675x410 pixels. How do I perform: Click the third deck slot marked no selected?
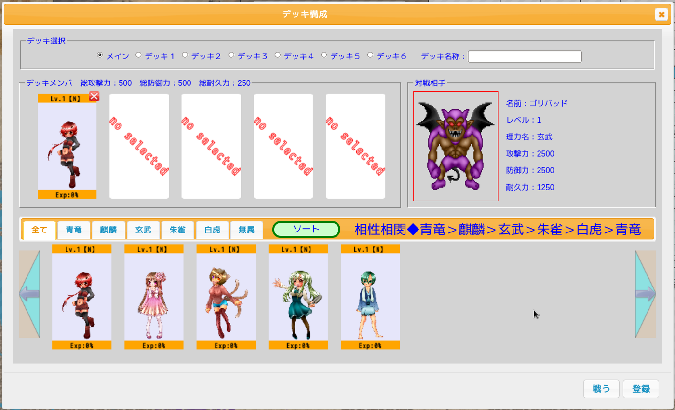coord(211,146)
